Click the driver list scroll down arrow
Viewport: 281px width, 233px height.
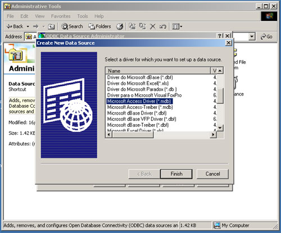click(x=220, y=128)
